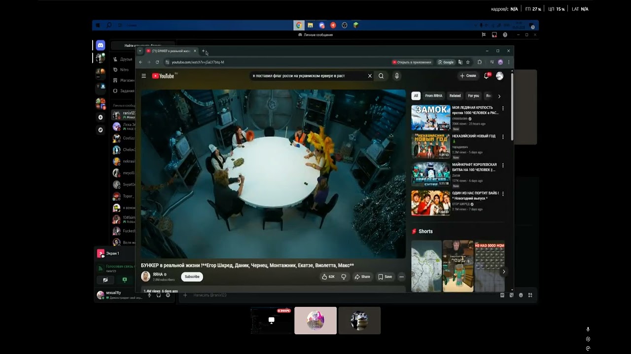Click the YouTube Create button

tap(468, 76)
